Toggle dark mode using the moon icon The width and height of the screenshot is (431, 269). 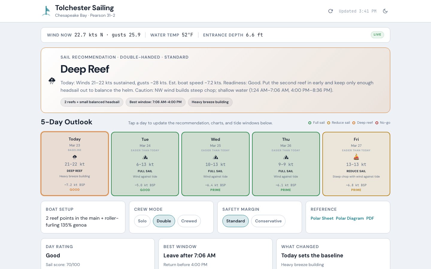click(x=385, y=11)
